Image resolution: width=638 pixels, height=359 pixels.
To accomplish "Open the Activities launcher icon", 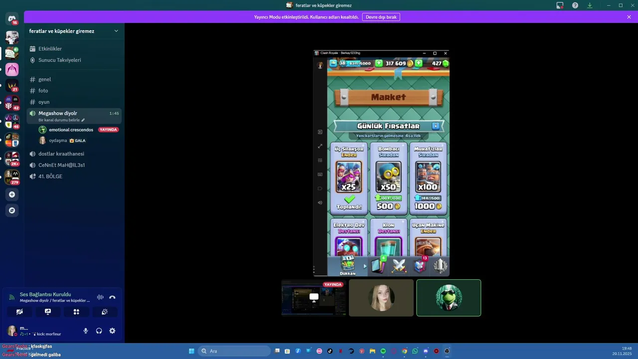I will 76,312.
